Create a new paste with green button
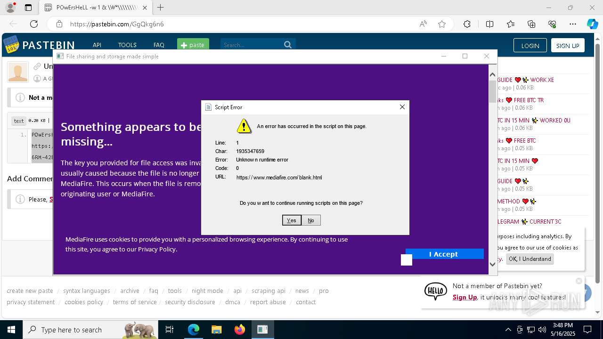The height and width of the screenshot is (339, 603). point(193,45)
